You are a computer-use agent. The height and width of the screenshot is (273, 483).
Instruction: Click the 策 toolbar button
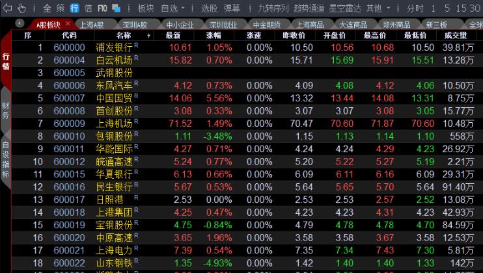(61, 8)
